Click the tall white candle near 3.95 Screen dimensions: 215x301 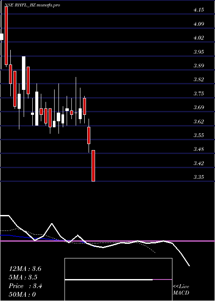[x=24, y=73]
